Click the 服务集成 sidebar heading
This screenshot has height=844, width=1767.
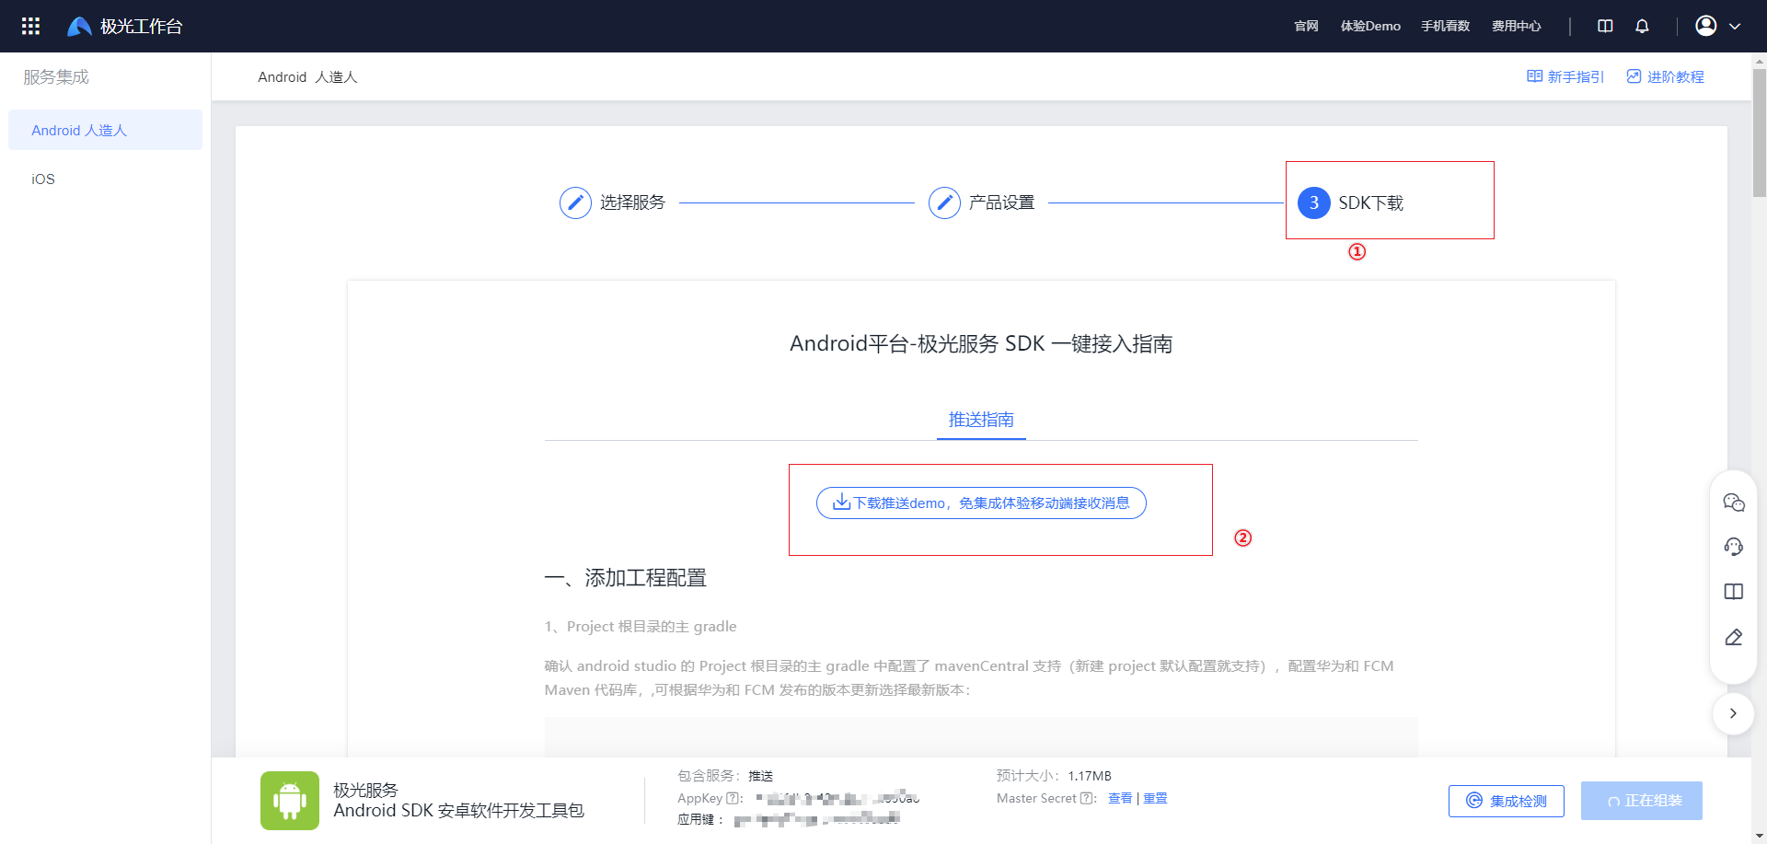click(x=56, y=77)
